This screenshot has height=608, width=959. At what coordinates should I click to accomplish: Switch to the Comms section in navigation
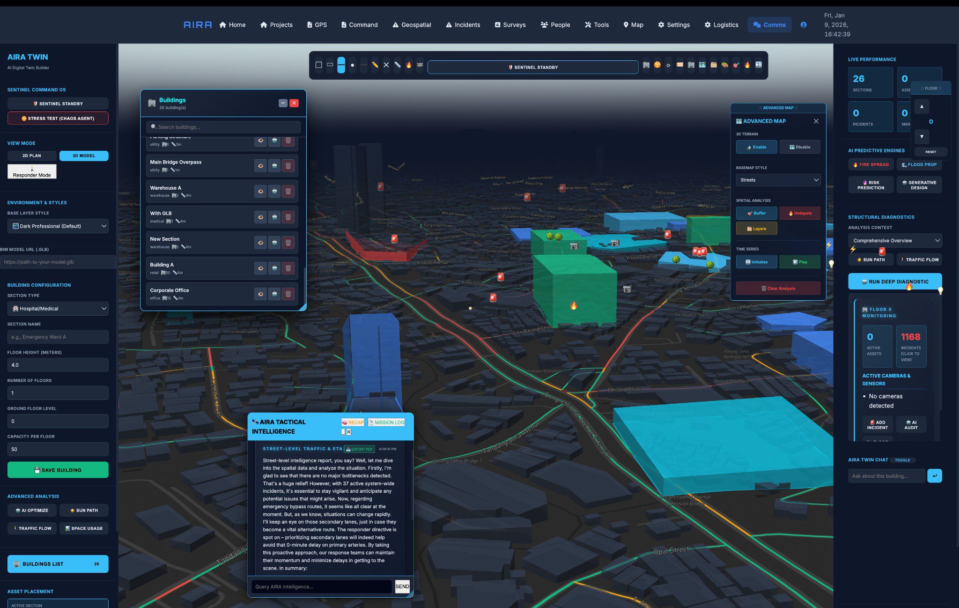tap(769, 25)
